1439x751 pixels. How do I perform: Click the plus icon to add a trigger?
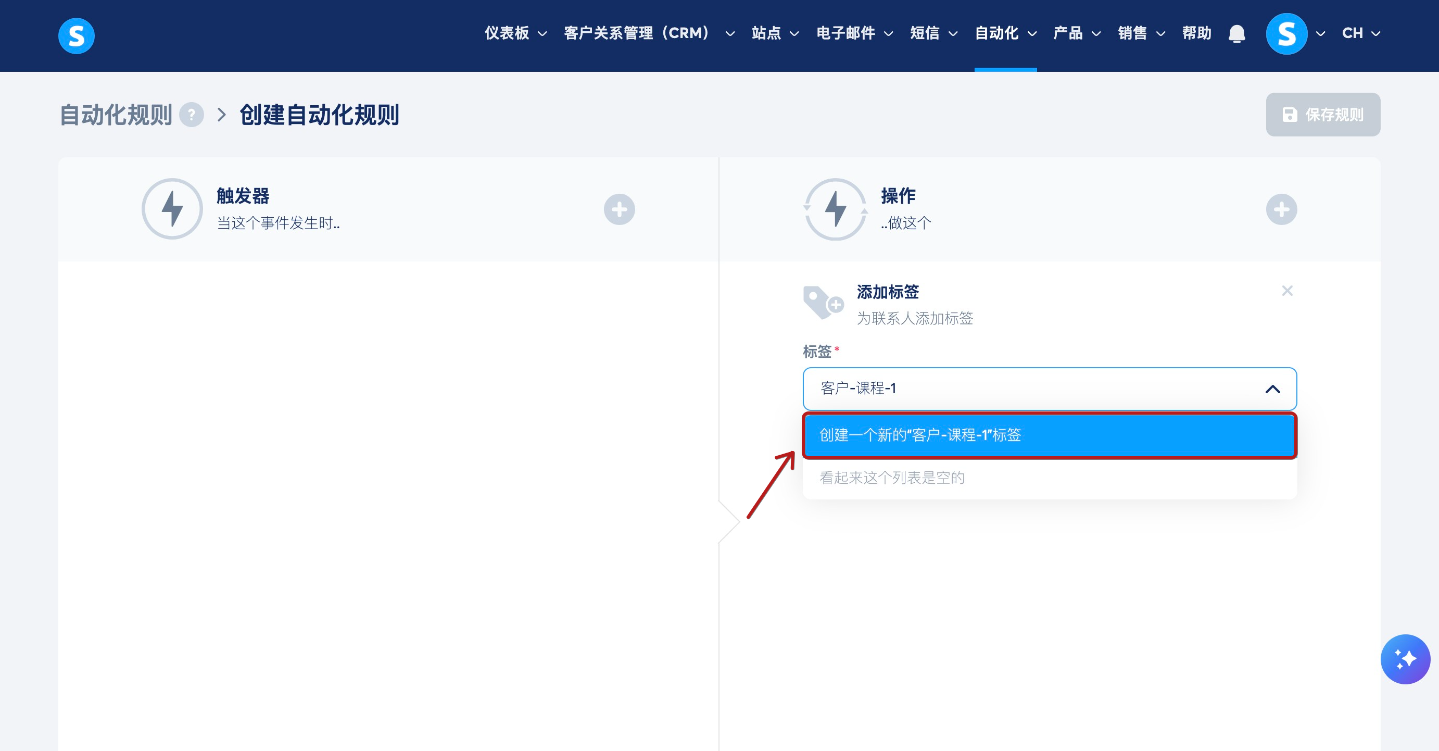click(619, 209)
